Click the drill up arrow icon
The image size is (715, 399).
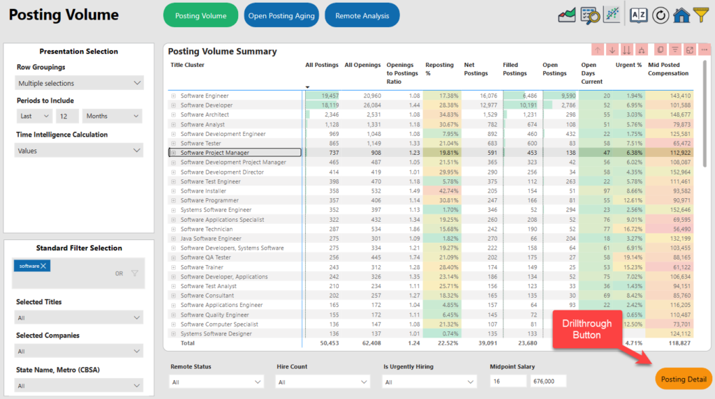click(598, 50)
